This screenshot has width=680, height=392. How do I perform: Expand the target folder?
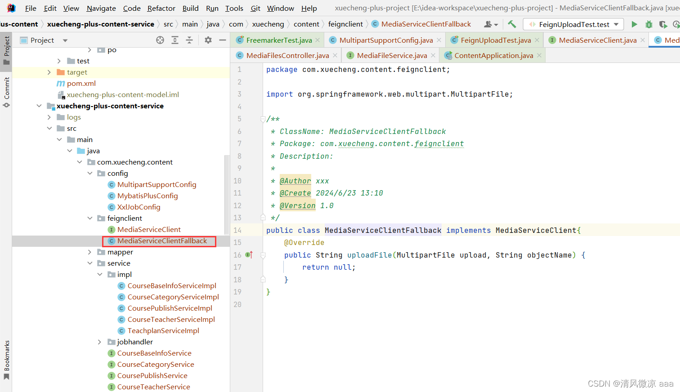(49, 72)
